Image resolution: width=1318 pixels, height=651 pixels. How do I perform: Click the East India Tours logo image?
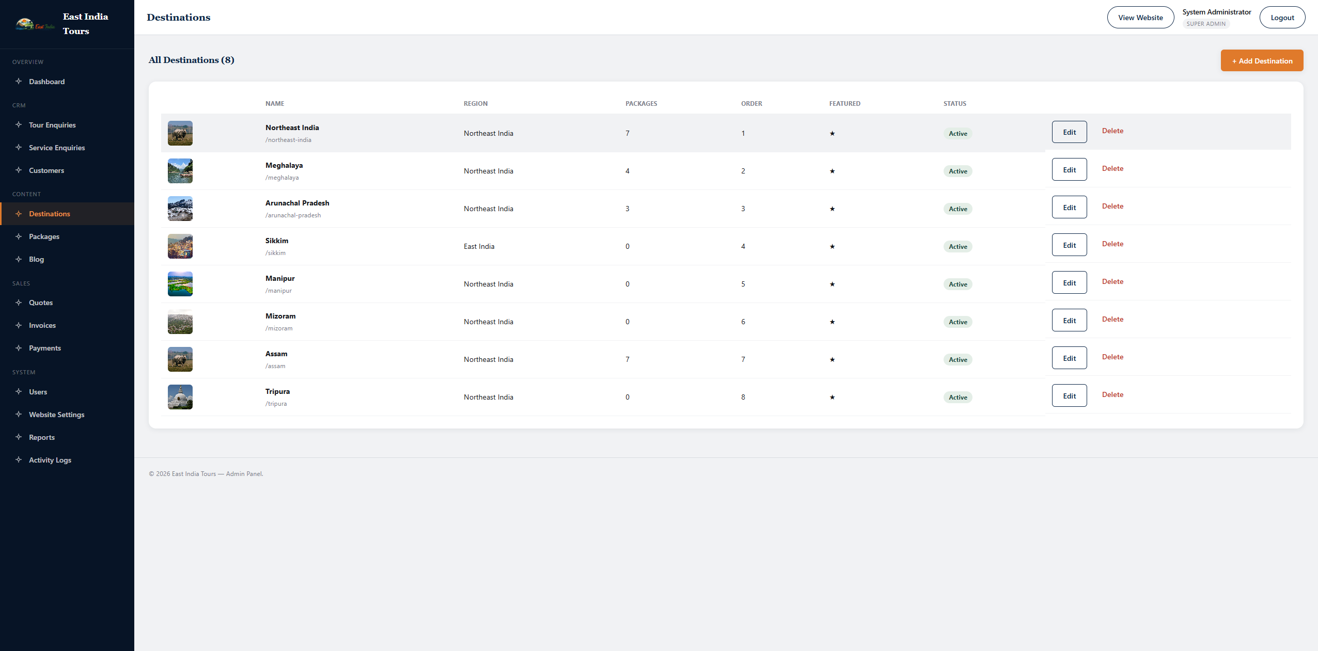35,24
